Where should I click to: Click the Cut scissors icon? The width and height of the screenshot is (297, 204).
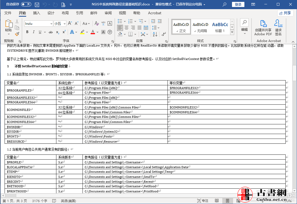(x=17, y=22)
